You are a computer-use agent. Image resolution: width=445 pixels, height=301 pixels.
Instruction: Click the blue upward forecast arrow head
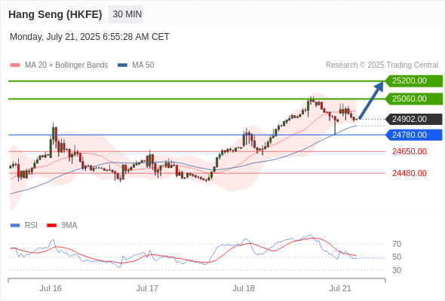(379, 86)
